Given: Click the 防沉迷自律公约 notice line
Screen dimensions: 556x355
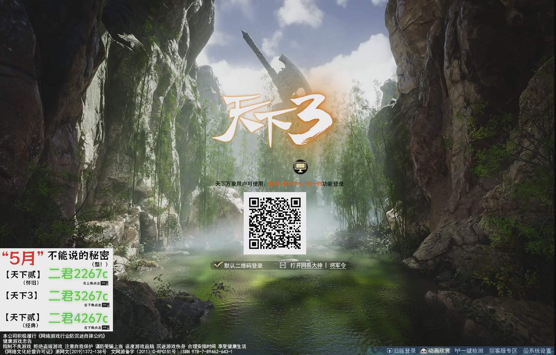Looking at the screenshot, I should [x=54, y=336].
